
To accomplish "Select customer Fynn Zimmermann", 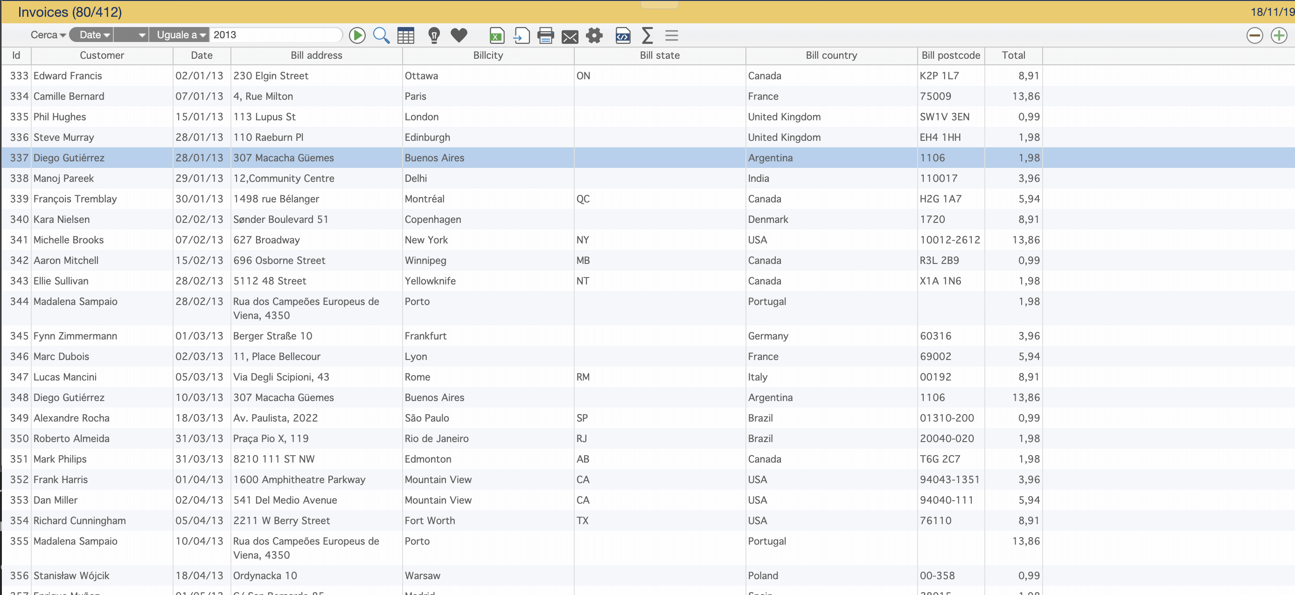I will pos(76,336).
